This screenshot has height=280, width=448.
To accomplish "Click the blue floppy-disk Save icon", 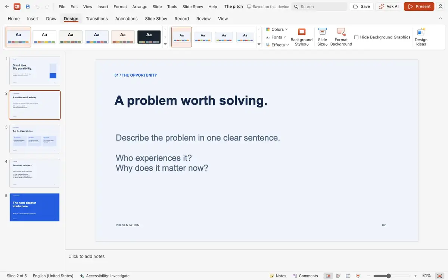I will coord(28,7).
